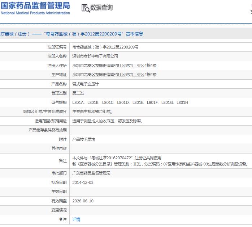Click approval date 2014-12-03
This screenshot has height=227, width=252.
coord(83,182)
